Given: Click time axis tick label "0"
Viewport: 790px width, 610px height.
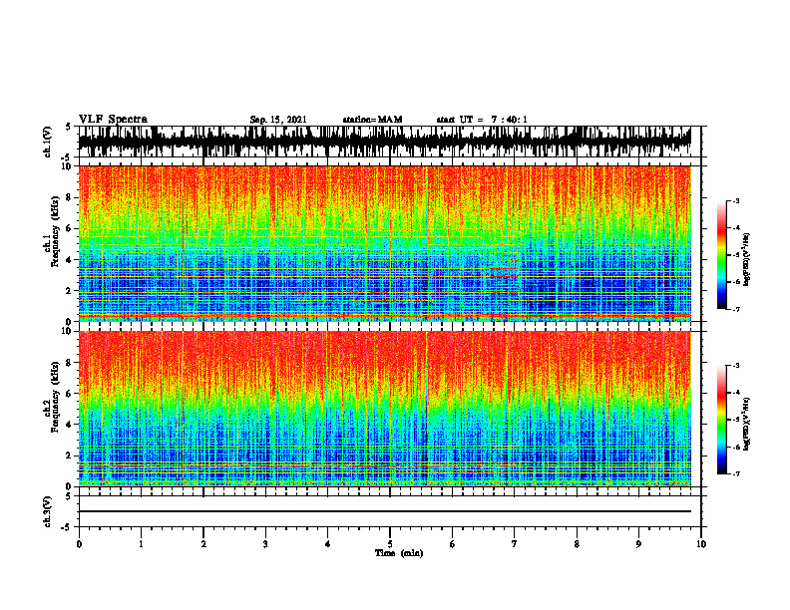Looking at the screenshot, I should pyautogui.click(x=79, y=544).
